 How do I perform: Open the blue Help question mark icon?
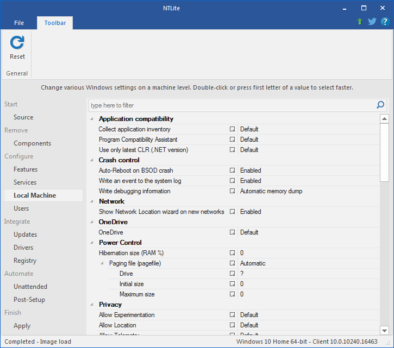(x=385, y=22)
